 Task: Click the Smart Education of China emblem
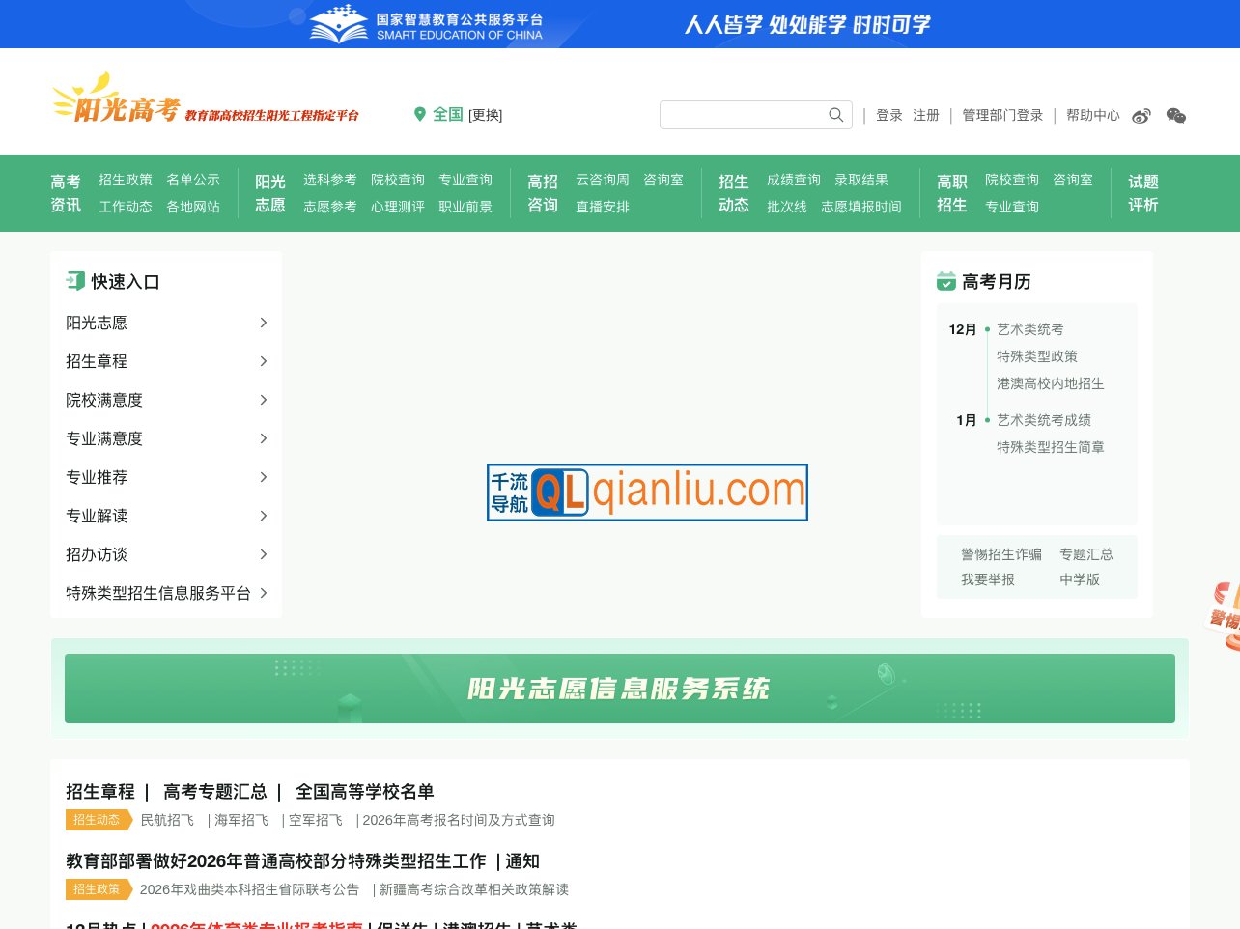[338, 23]
